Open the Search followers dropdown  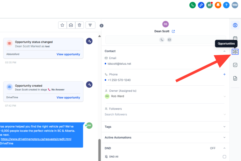(224, 115)
